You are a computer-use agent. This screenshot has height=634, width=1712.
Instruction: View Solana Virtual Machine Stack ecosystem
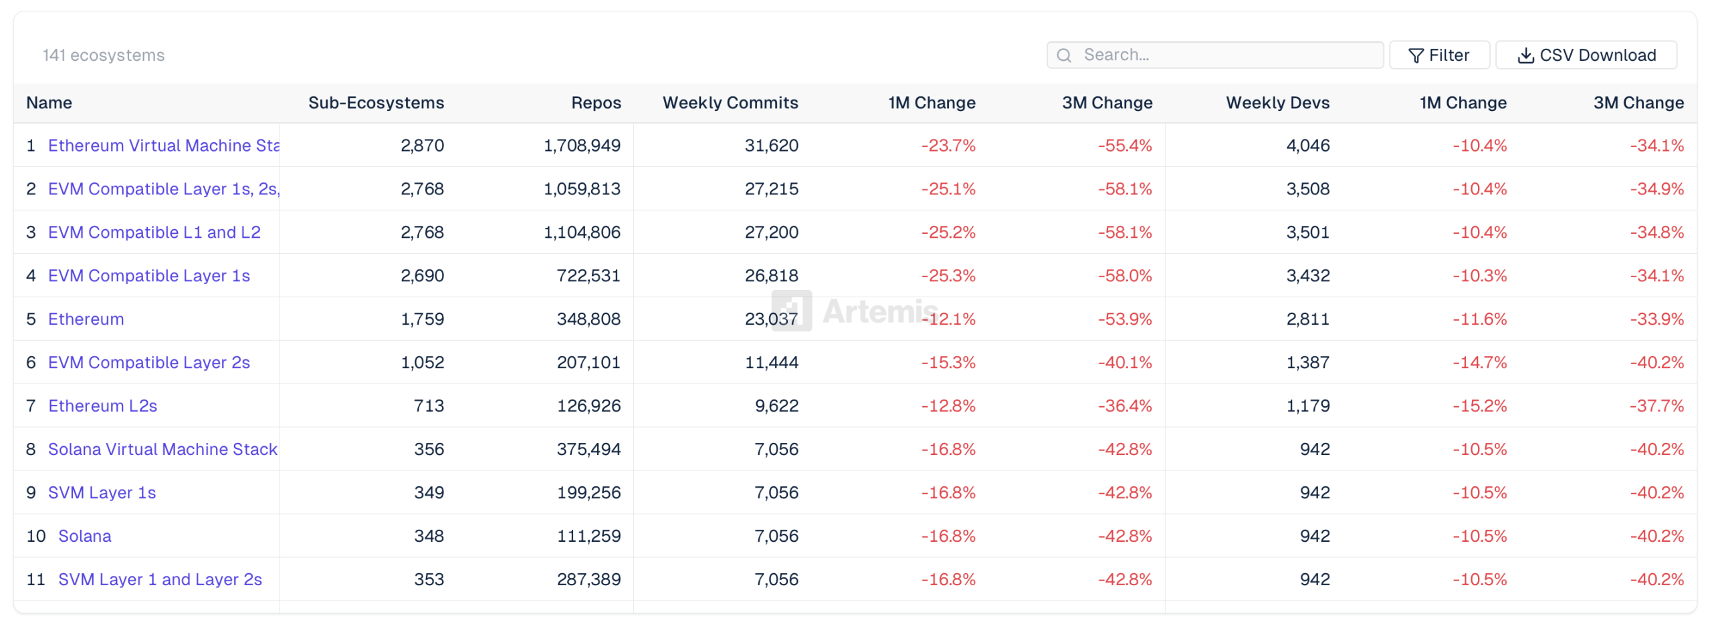(162, 448)
